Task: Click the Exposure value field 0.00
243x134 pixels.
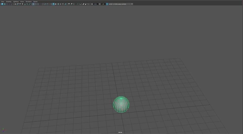Action: (x=95, y=4)
